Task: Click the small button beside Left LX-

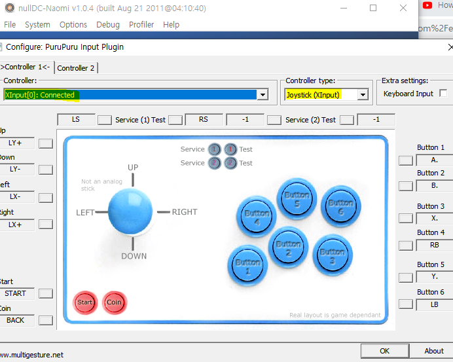Action: click(46, 198)
